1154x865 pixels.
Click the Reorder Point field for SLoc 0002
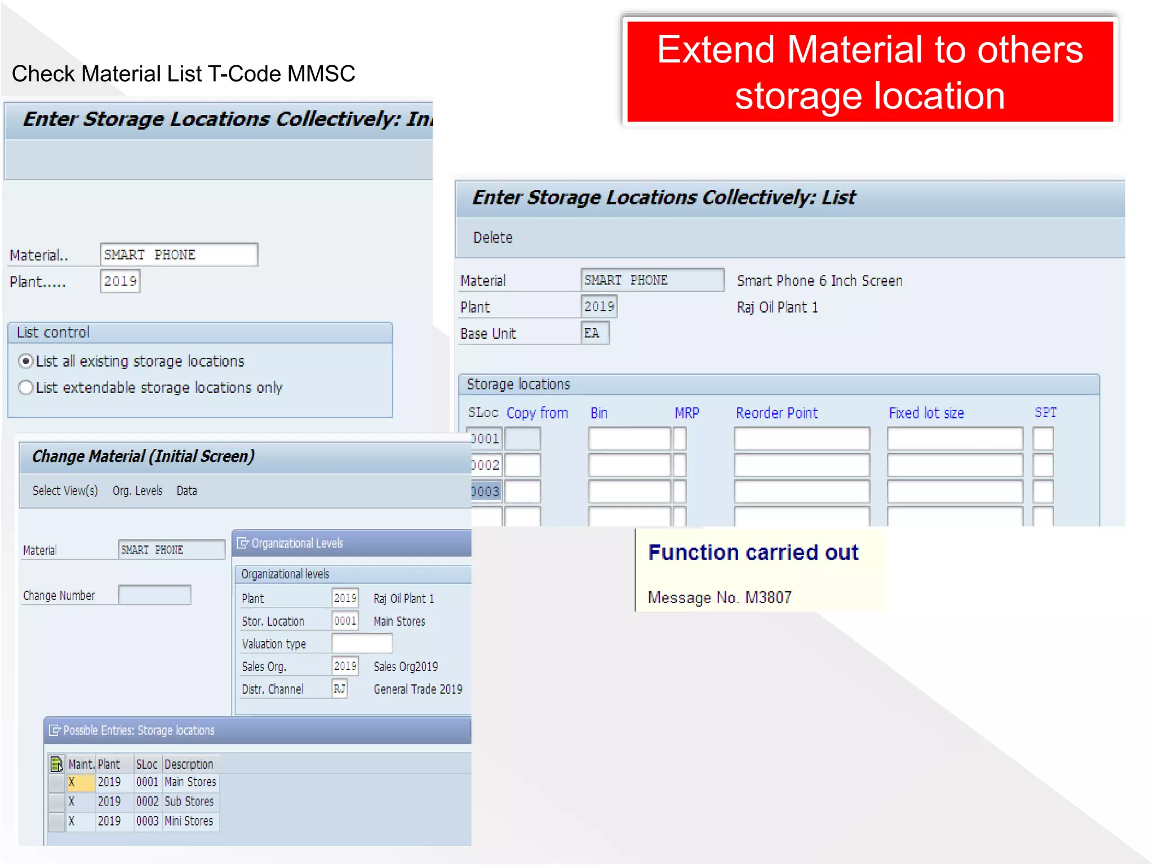(802, 465)
